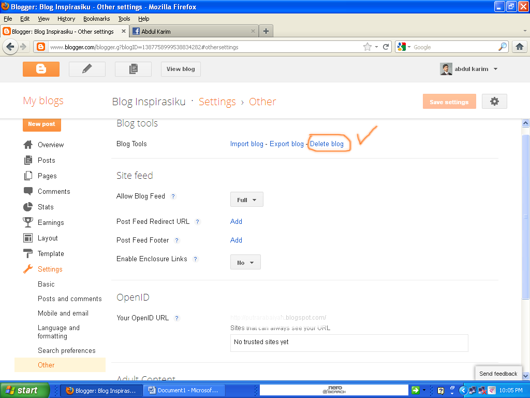Click the Send feedback button
This screenshot has width=530, height=398.
(x=498, y=374)
